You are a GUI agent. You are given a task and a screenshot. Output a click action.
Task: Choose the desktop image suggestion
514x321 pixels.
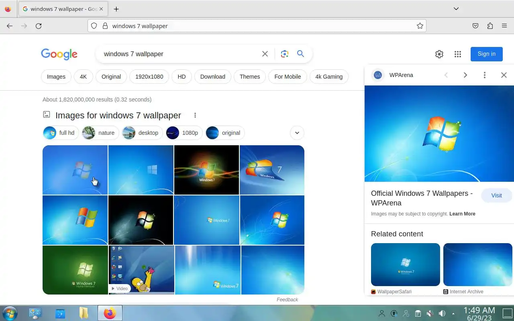point(142,133)
